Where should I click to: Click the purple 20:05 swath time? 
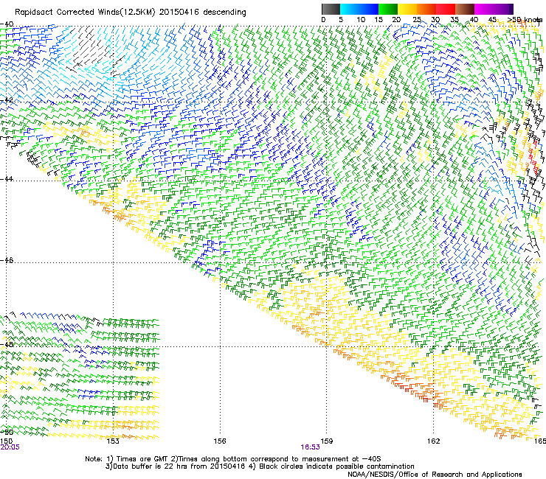pos(10,447)
